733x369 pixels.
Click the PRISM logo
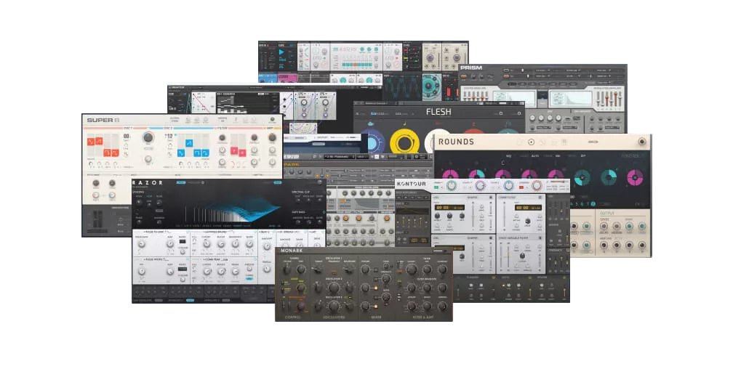click(x=471, y=68)
